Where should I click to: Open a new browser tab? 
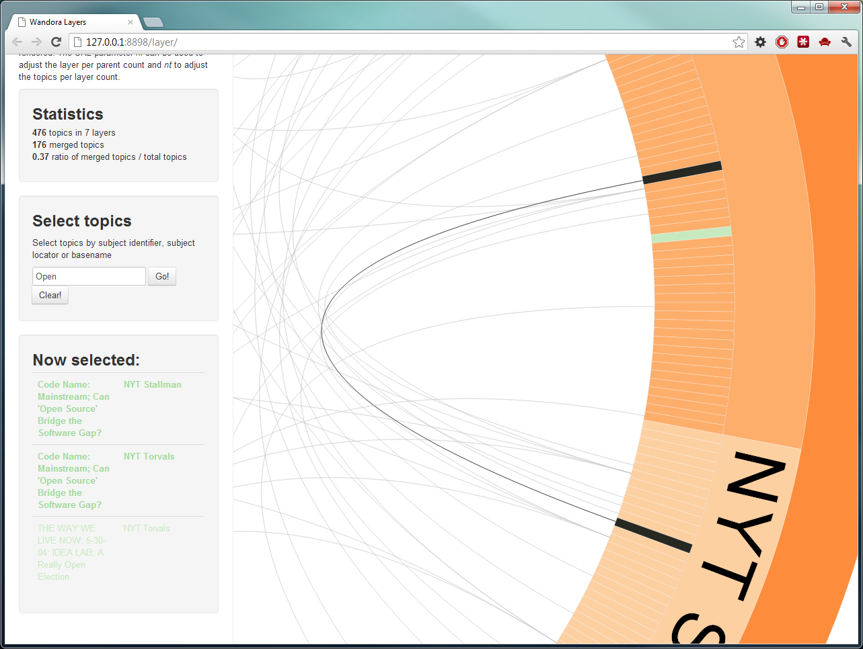click(153, 22)
